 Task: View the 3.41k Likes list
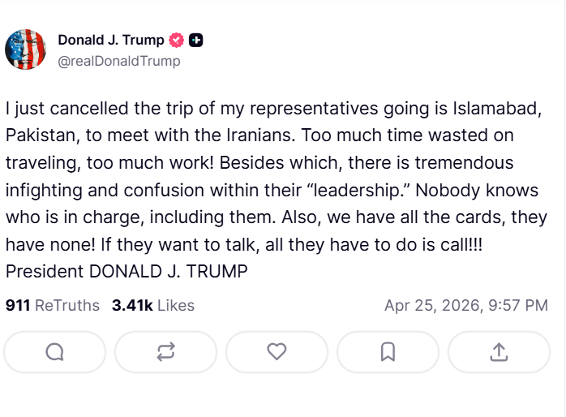(x=153, y=306)
